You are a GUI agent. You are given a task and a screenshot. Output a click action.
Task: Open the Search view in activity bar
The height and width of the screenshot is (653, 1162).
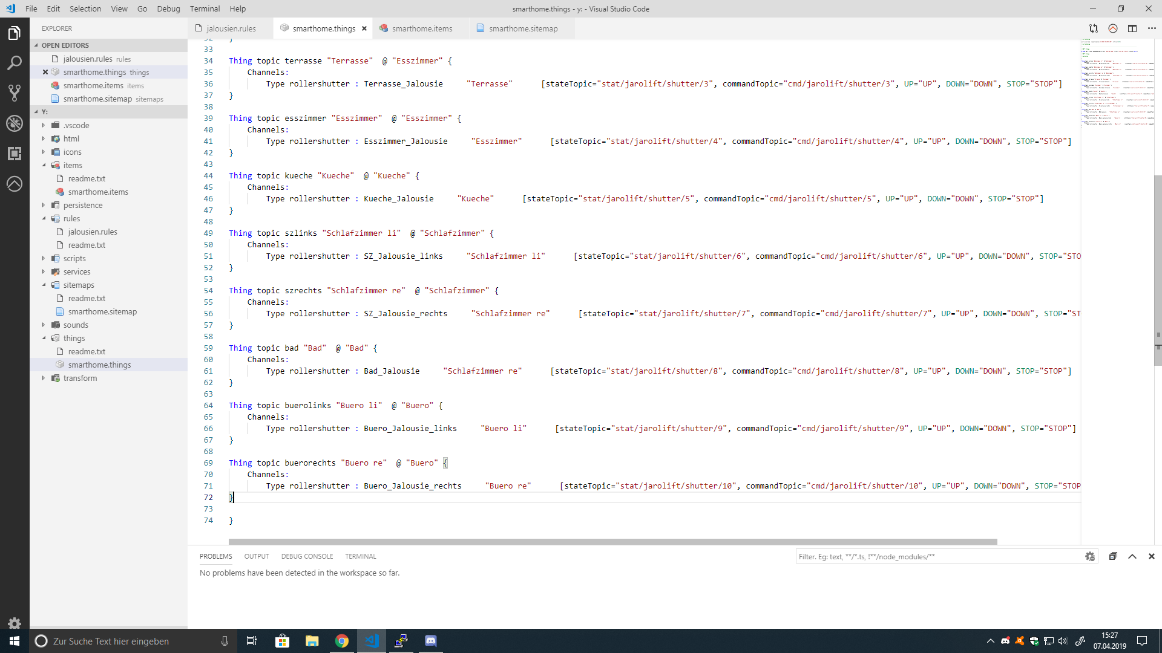[x=15, y=63]
